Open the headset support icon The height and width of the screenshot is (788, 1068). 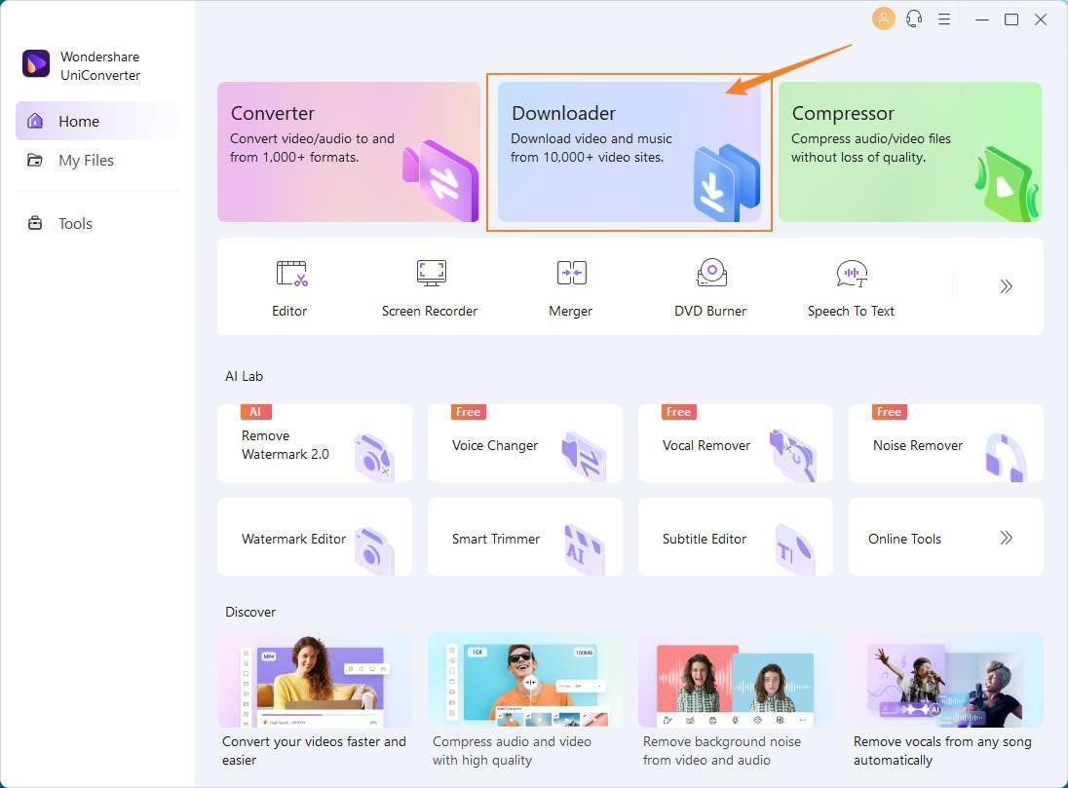(x=914, y=19)
